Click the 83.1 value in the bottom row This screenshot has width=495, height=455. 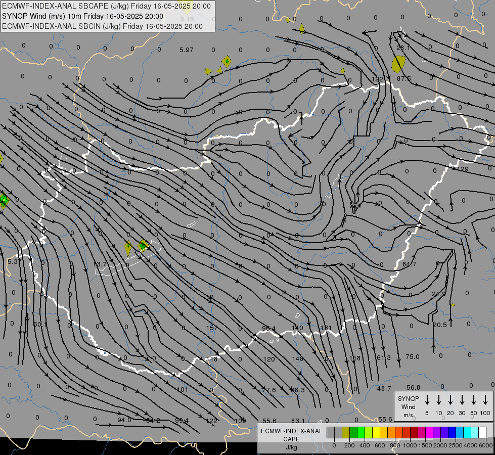pos(298,421)
